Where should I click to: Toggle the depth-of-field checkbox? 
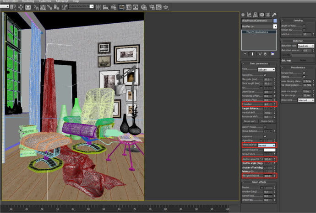click(x=304, y=26)
